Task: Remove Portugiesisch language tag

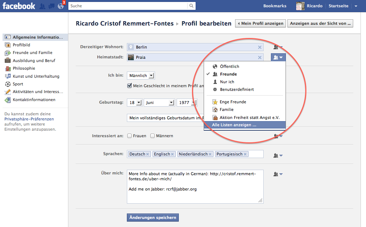Action: click(x=245, y=154)
